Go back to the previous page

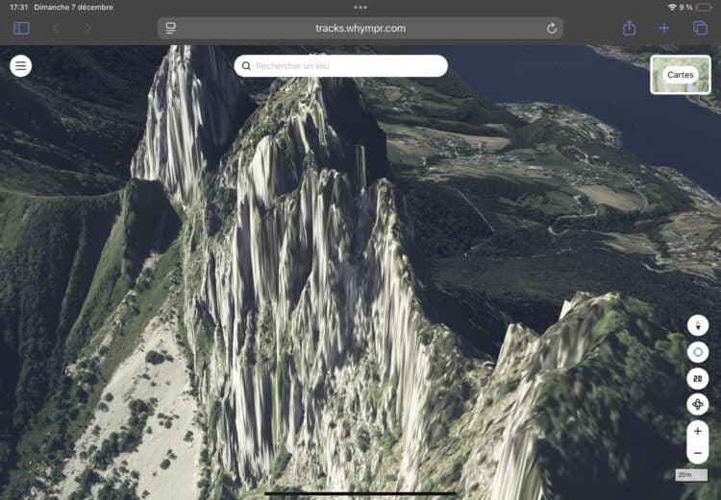point(56,29)
